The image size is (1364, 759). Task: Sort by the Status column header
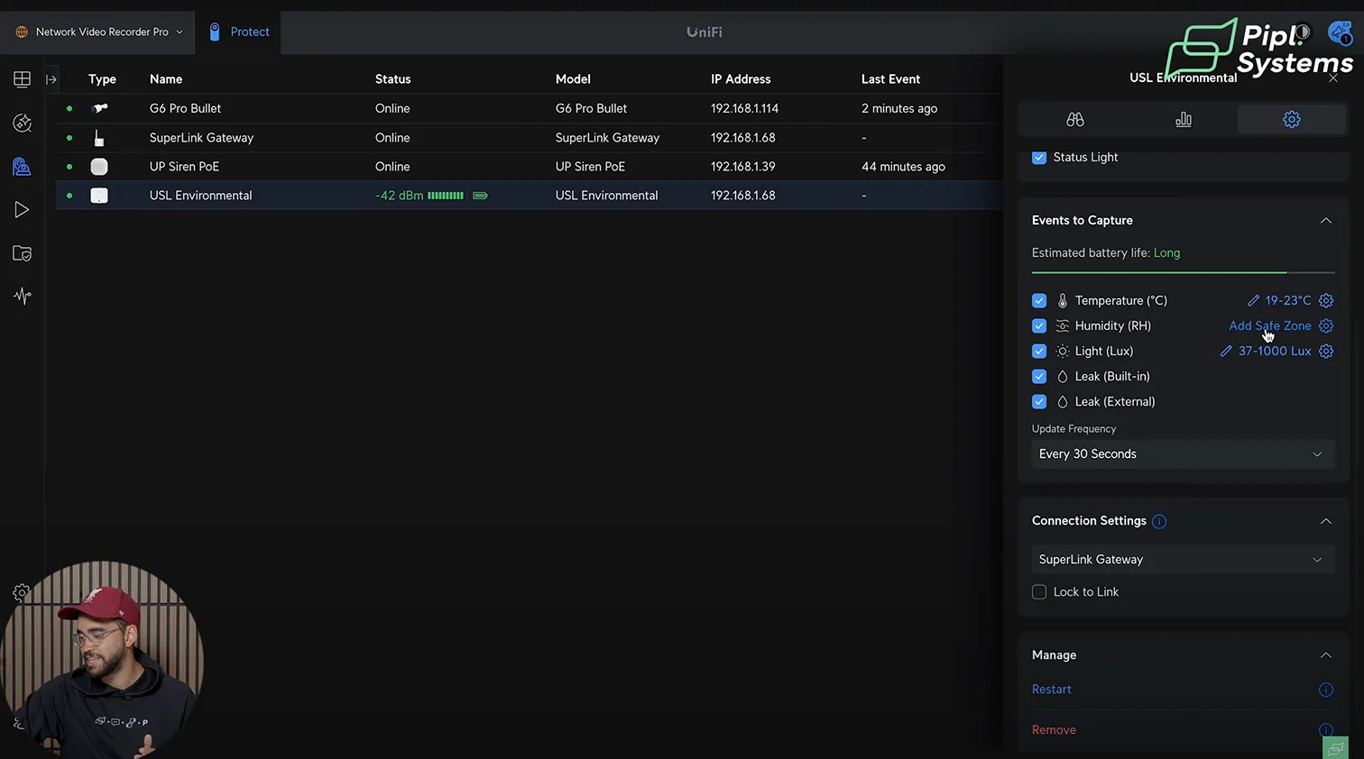[x=392, y=79]
